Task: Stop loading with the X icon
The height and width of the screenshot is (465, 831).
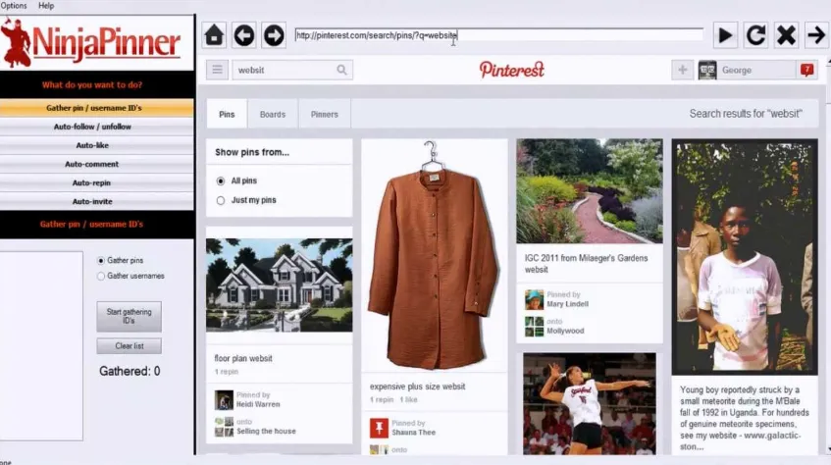Action: click(786, 35)
